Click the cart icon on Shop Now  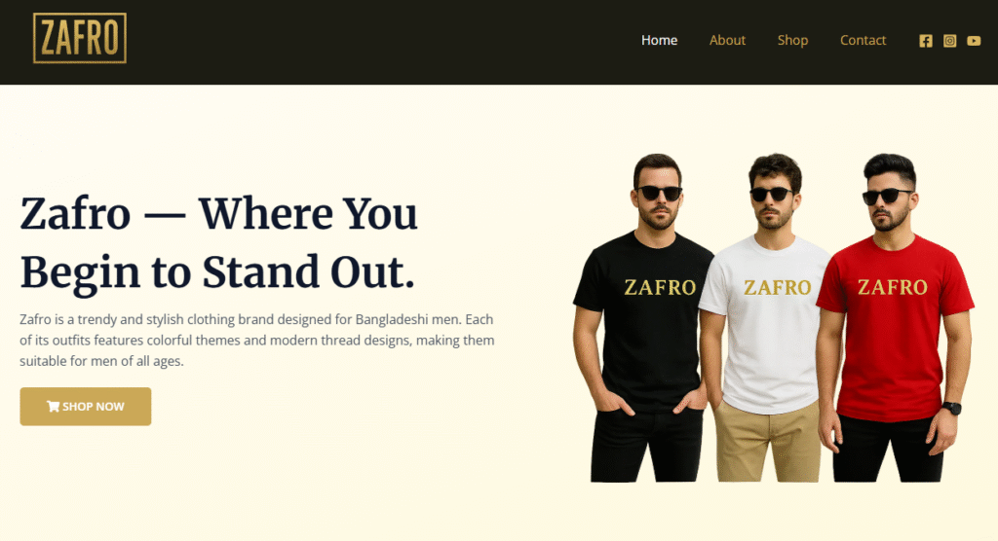click(53, 406)
